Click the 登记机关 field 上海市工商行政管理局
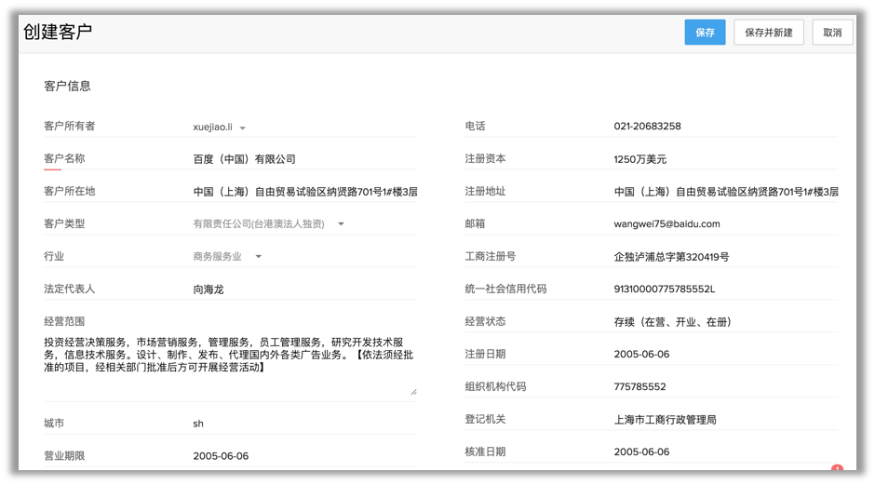This screenshot has width=875, height=485. [x=725, y=420]
